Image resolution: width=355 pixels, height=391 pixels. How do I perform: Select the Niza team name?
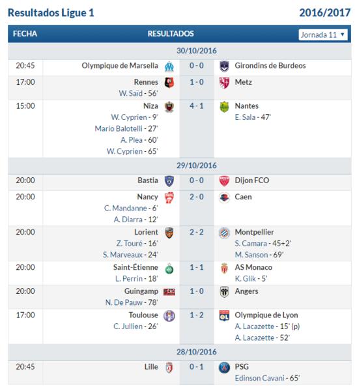coord(150,106)
